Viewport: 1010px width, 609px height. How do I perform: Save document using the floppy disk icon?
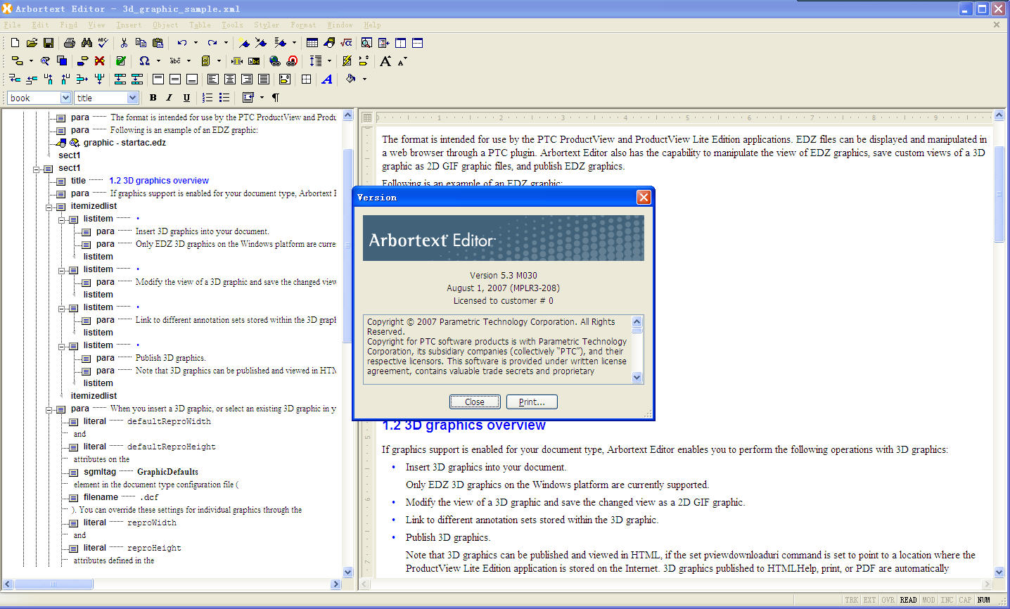49,43
